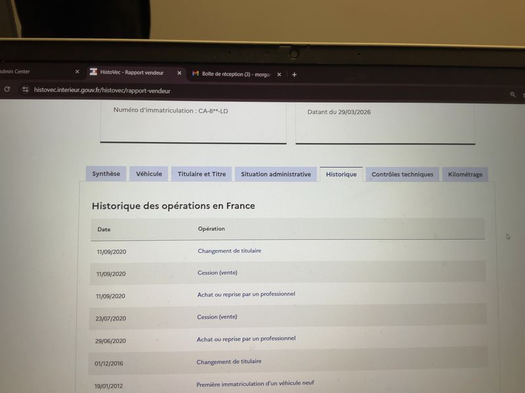This screenshot has width=525, height=393.
Task: Click the Cession (vente) entry dated 11/09/2020
Action: point(217,272)
